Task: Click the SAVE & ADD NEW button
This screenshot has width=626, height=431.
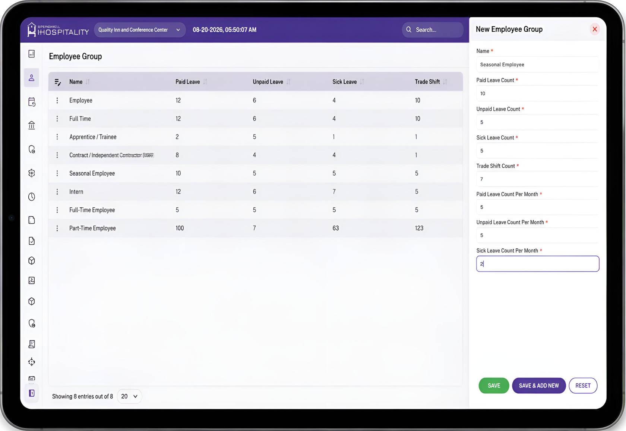Action: (539, 386)
